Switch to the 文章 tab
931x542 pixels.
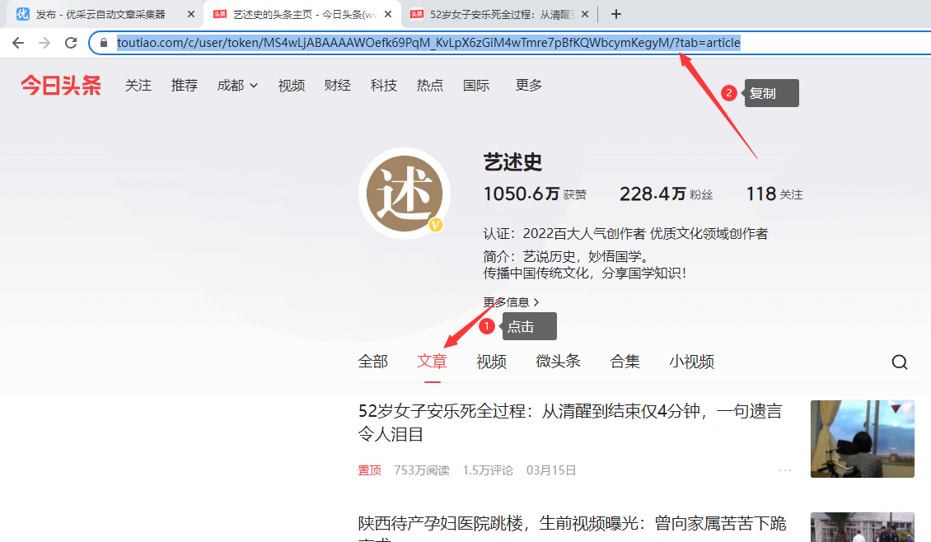click(432, 362)
